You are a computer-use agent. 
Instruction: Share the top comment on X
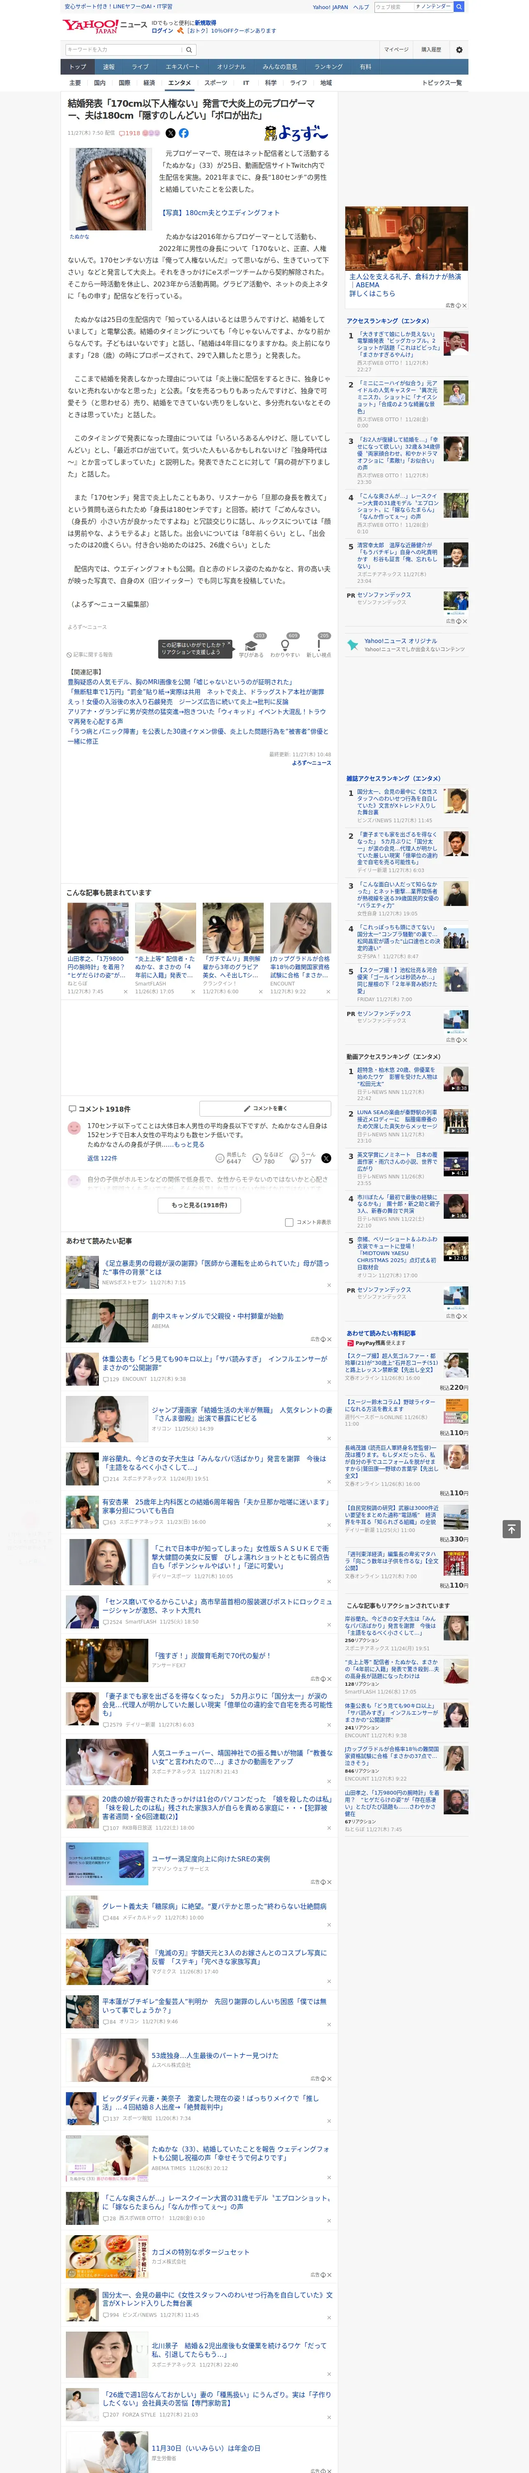pos(326,1159)
